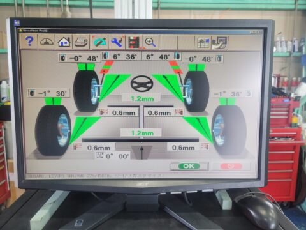
Task: Click the red cancel button
Action: [231, 166]
